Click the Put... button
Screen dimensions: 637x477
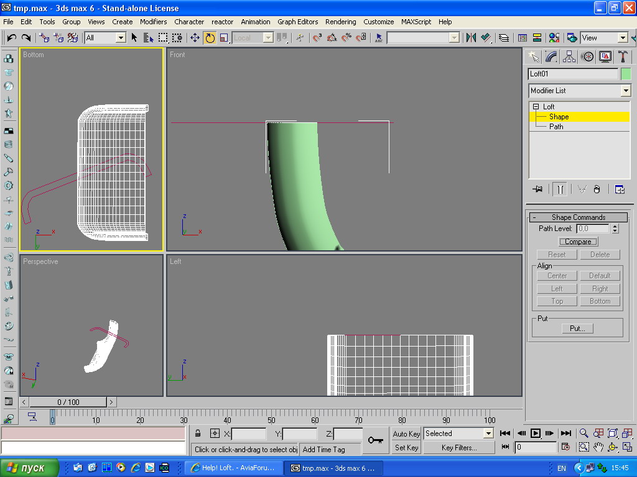click(577, 329)
